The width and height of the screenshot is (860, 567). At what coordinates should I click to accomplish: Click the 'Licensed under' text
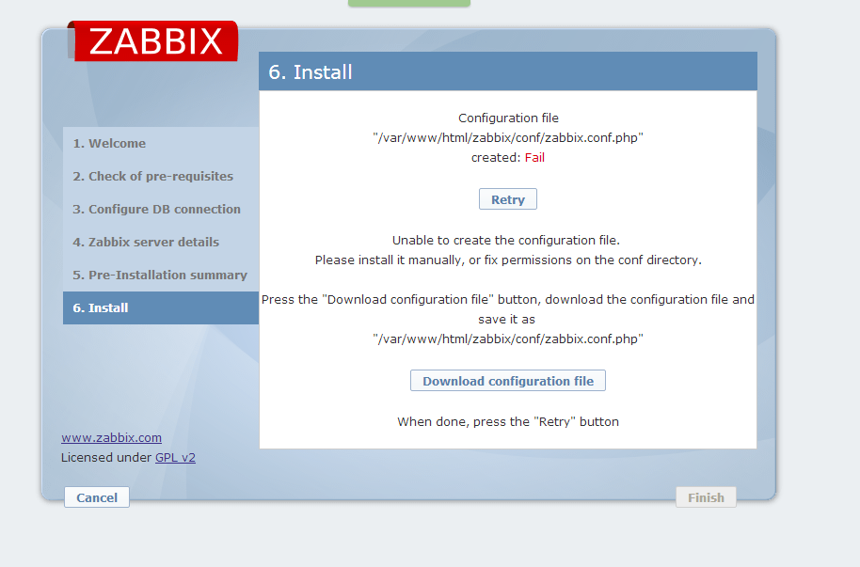106,457
